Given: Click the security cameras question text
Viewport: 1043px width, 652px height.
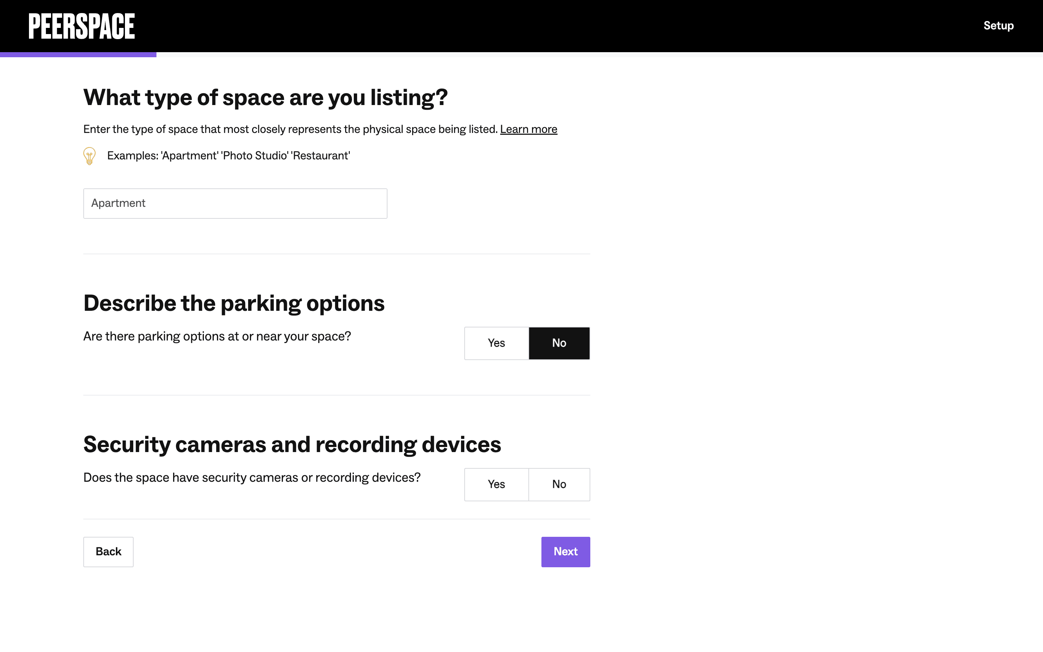Looking at the screenshot, I should [x=252, y=478].
